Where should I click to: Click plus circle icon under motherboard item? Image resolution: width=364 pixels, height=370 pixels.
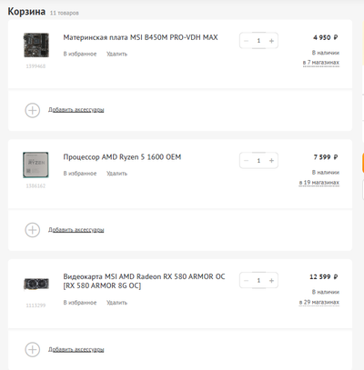pyautogui.click(x=33, y=110)
